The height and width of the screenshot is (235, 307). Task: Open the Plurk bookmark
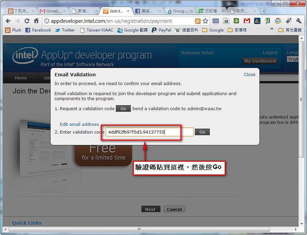[13, 30]
